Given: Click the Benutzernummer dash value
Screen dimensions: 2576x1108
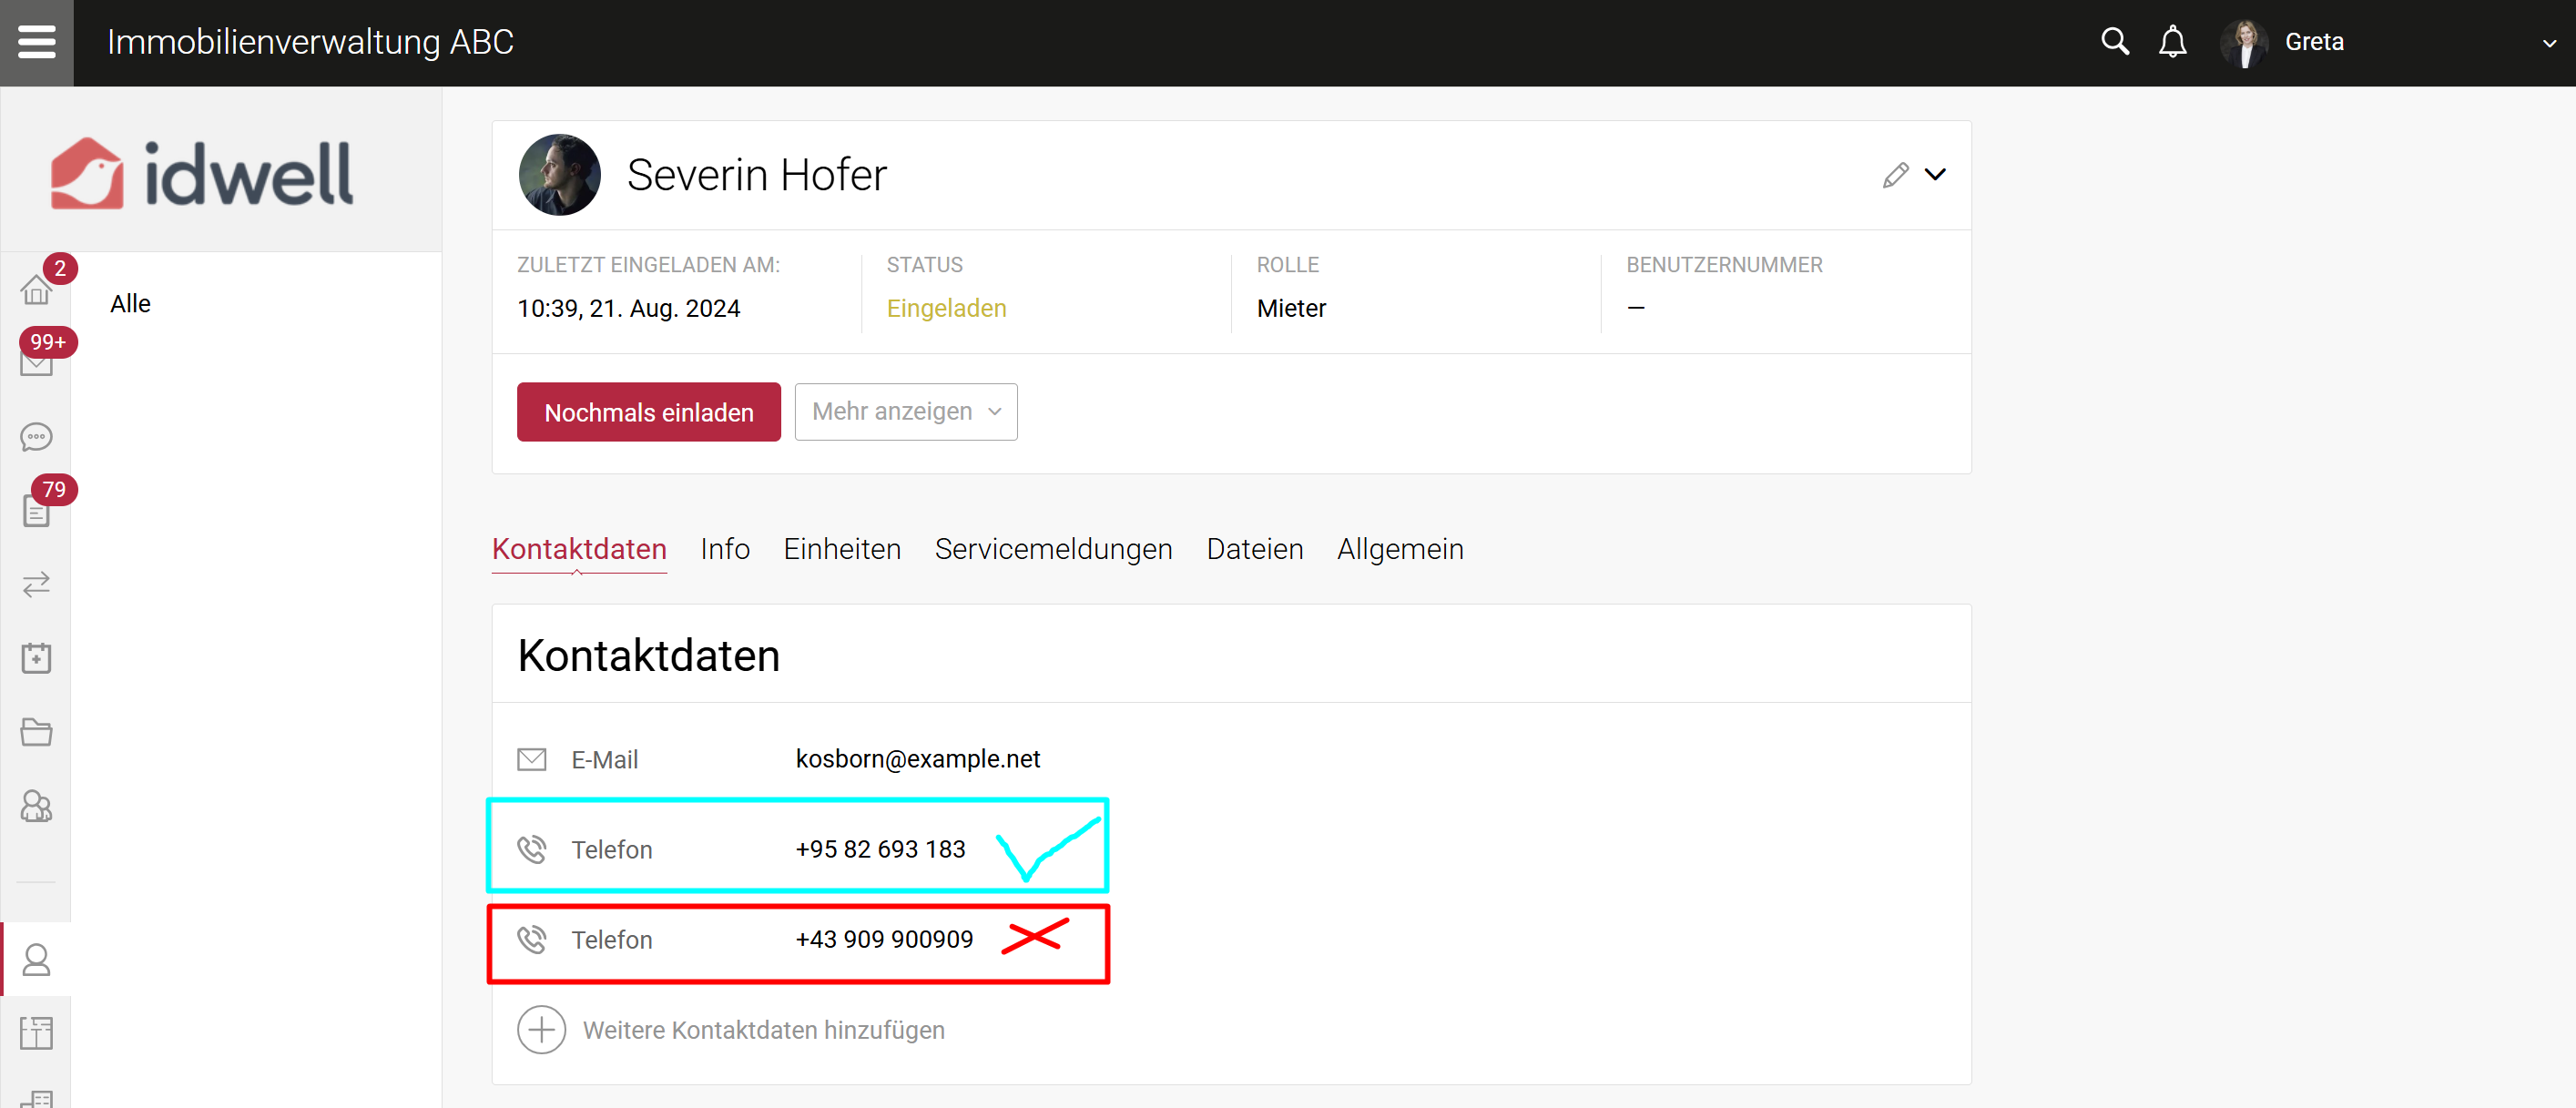Looking at the screenshot, I should point(1636,308).
